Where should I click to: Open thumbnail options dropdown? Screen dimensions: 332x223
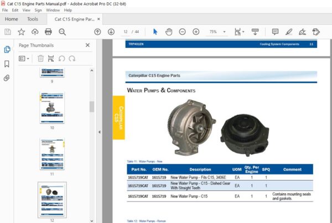(24, 59)
